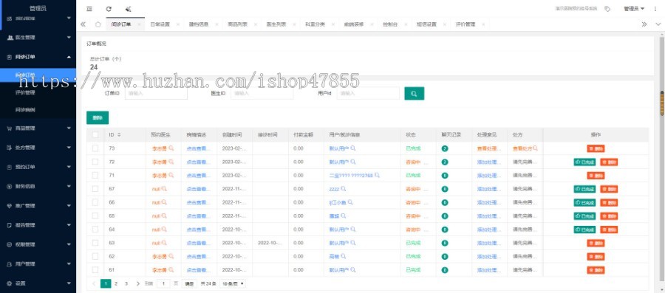Switch to the 控制台 tab
665x293 pixels.
coord(389,24)
